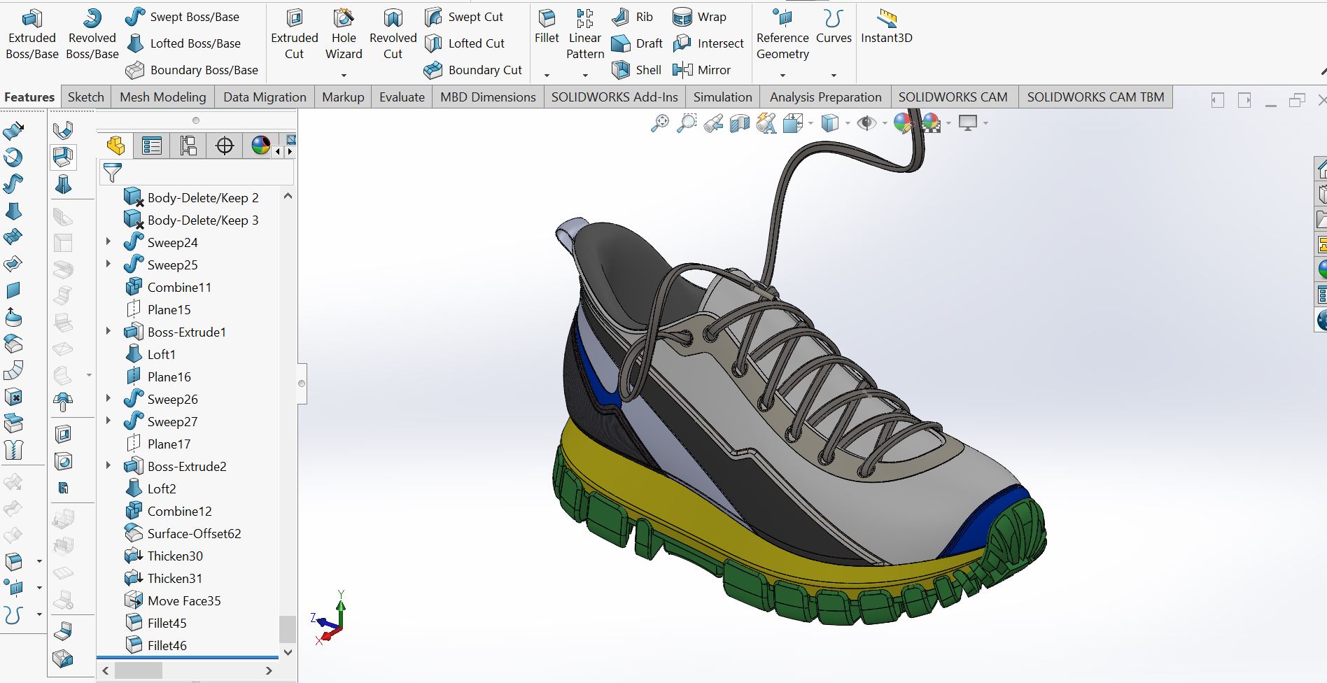This screenshot has height=683, width=1327.
Task: Switch to the Sketch tab
Action: 86,97
